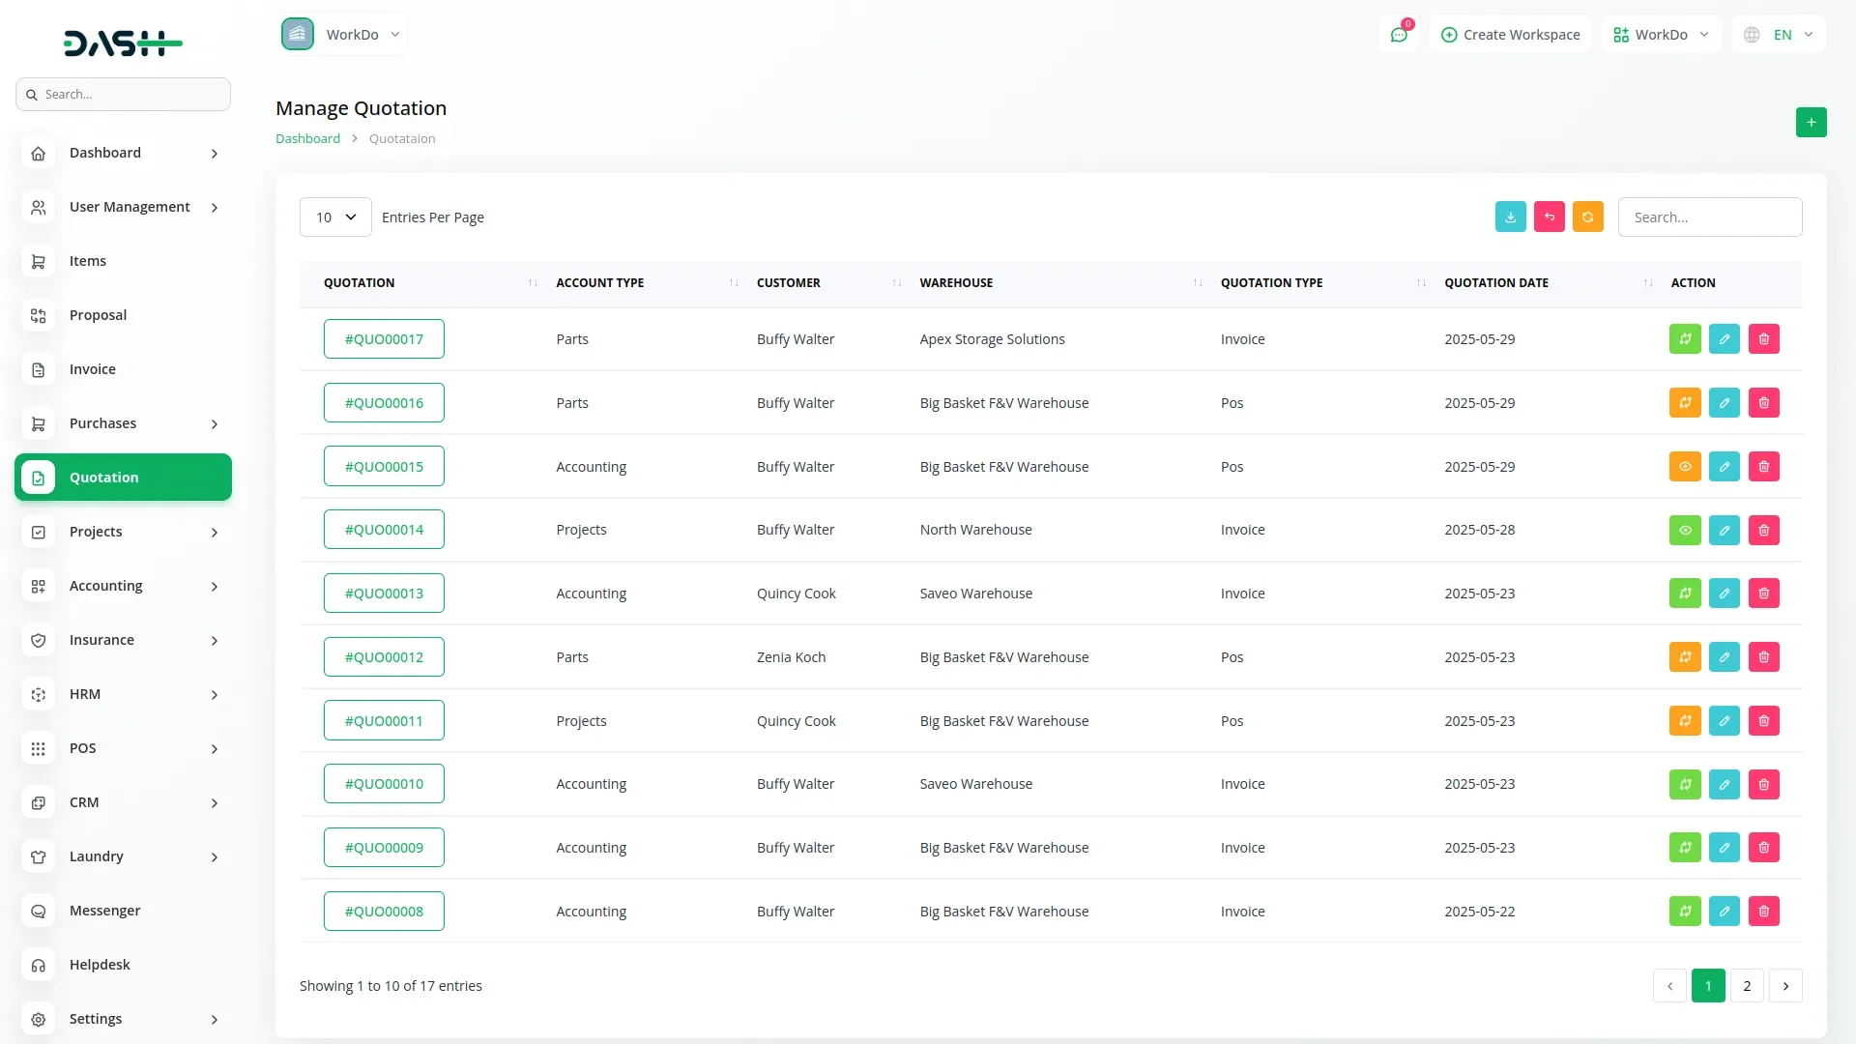Open the chat messages icon in the header

tap(1399, 35)
